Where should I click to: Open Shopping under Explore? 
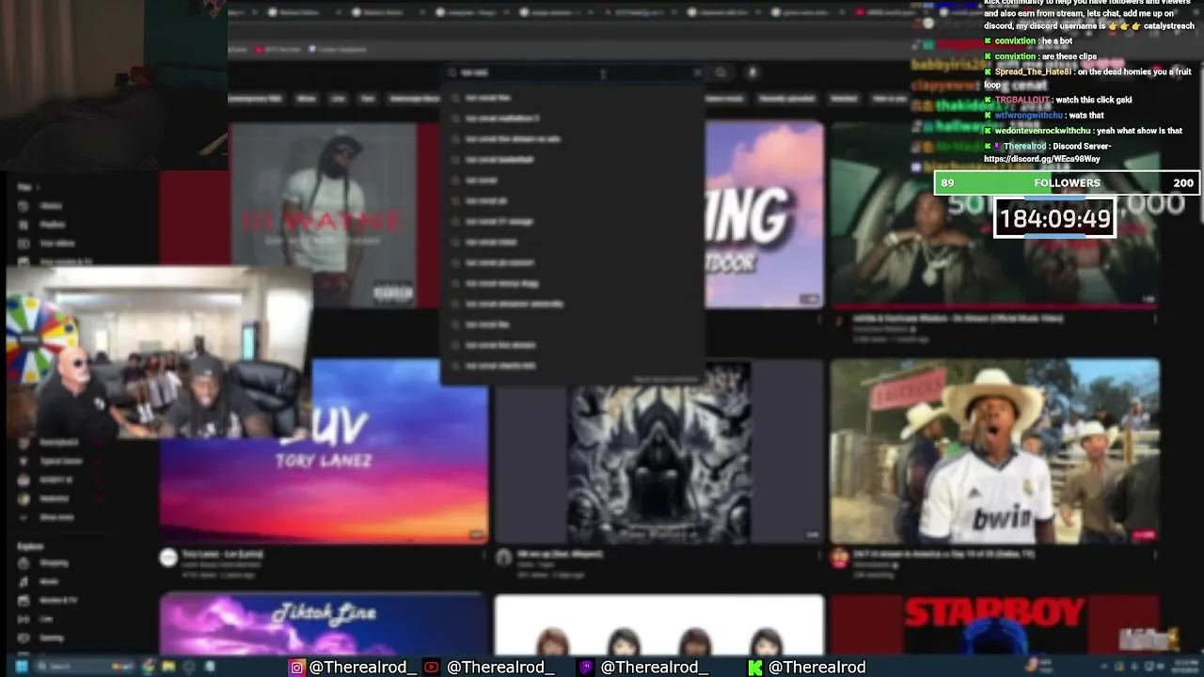tap(54, 563)
